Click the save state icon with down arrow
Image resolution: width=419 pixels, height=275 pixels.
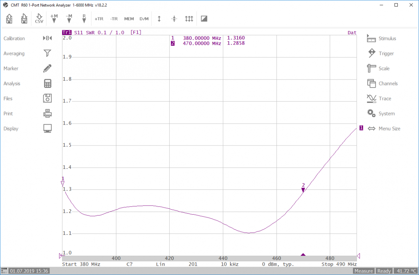click(24, 18)
